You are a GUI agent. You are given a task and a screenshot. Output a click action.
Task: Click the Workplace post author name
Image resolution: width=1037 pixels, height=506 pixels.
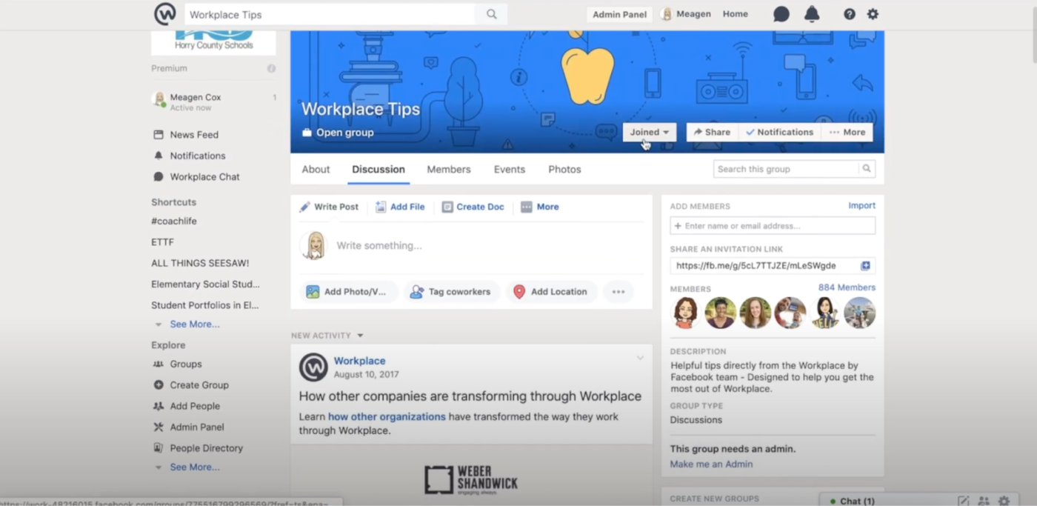point(359,362)
